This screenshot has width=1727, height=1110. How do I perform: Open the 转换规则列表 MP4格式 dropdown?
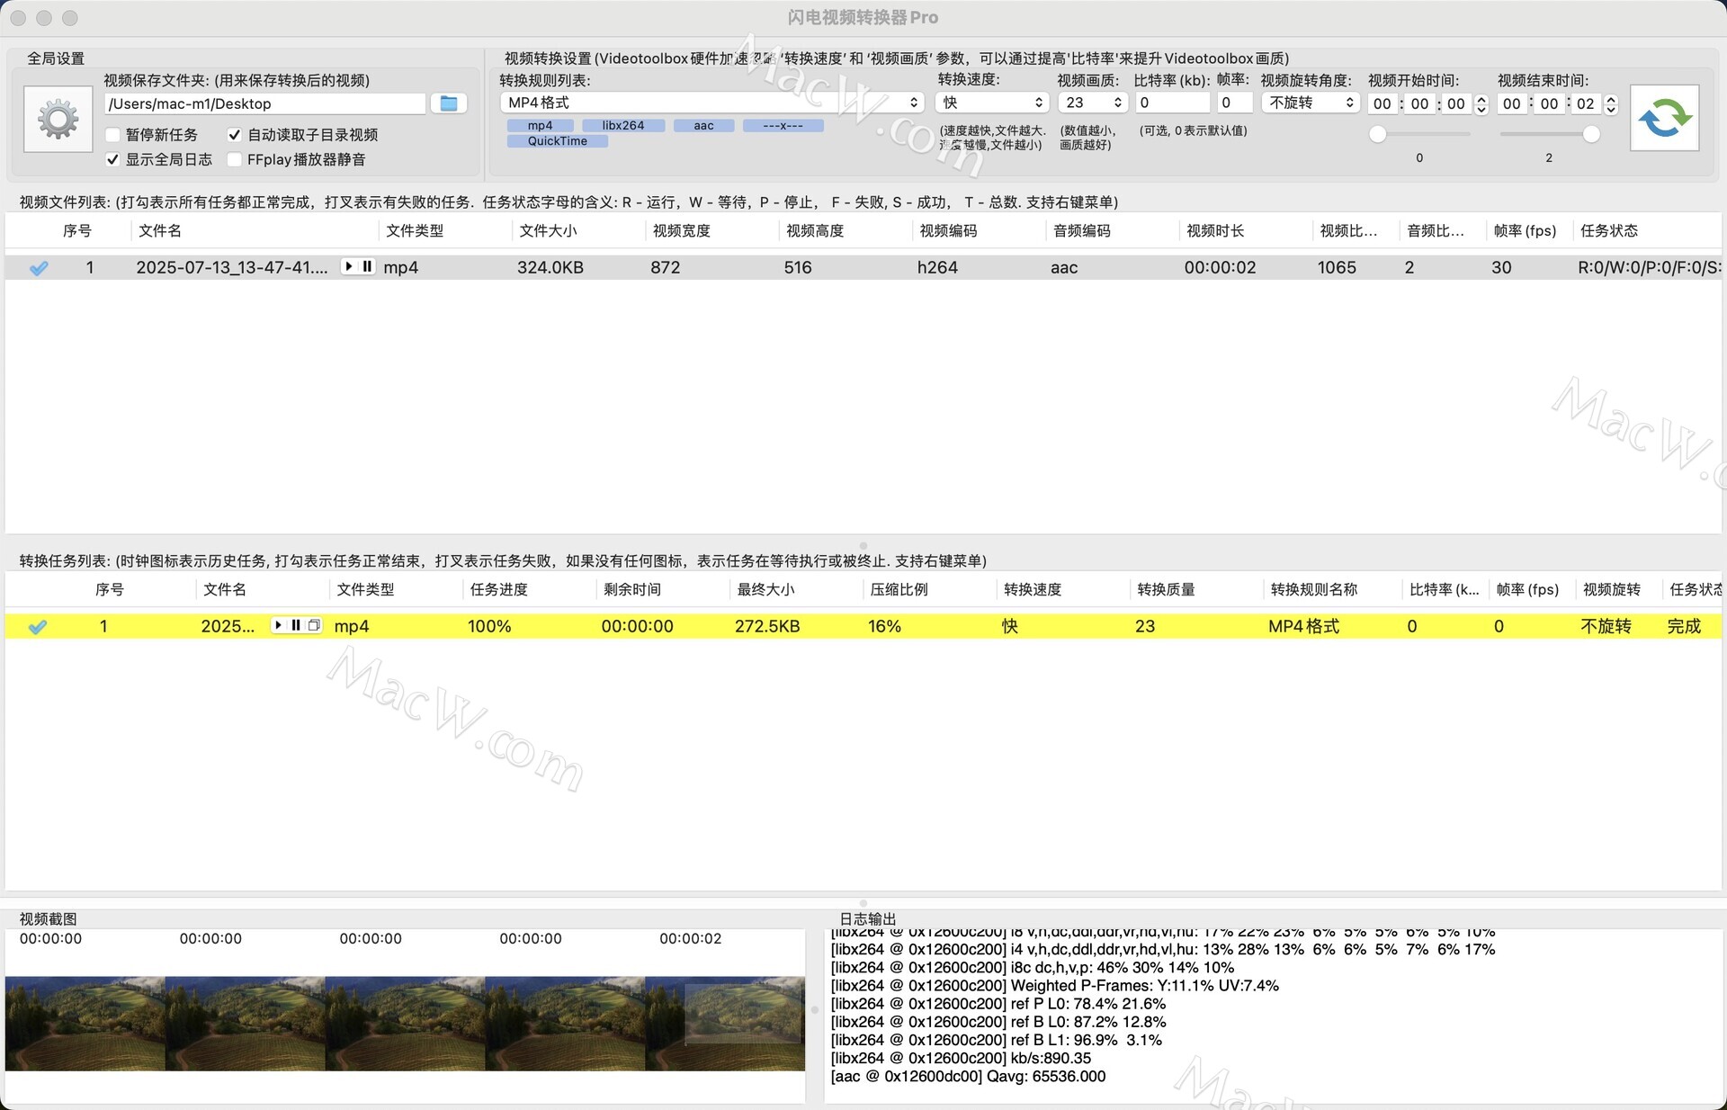(x=711, y=103)
